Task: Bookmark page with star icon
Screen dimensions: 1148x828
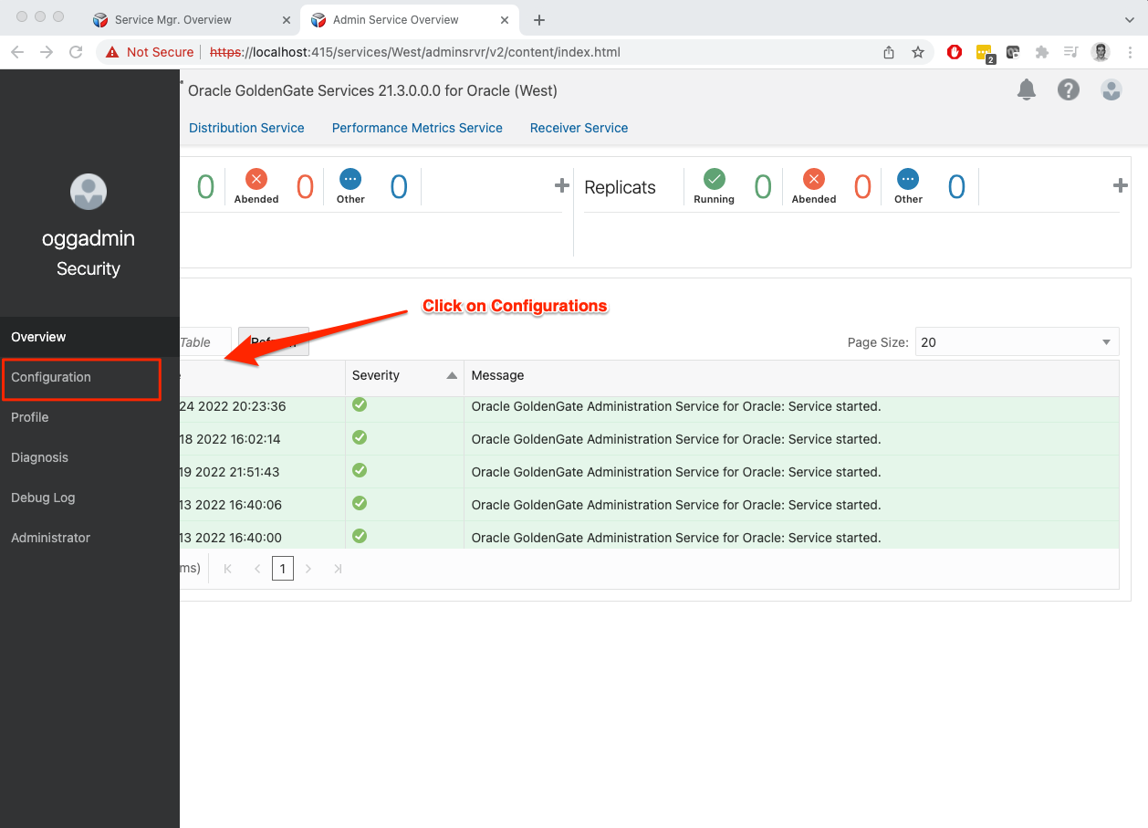Action: (918, 52)
